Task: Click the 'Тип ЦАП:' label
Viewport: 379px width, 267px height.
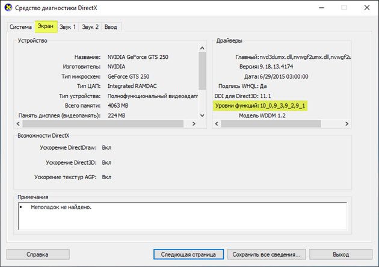Action: point(88,86)
